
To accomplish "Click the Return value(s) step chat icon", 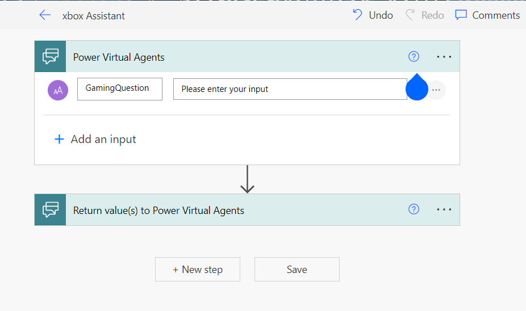I will click(51, 210).
